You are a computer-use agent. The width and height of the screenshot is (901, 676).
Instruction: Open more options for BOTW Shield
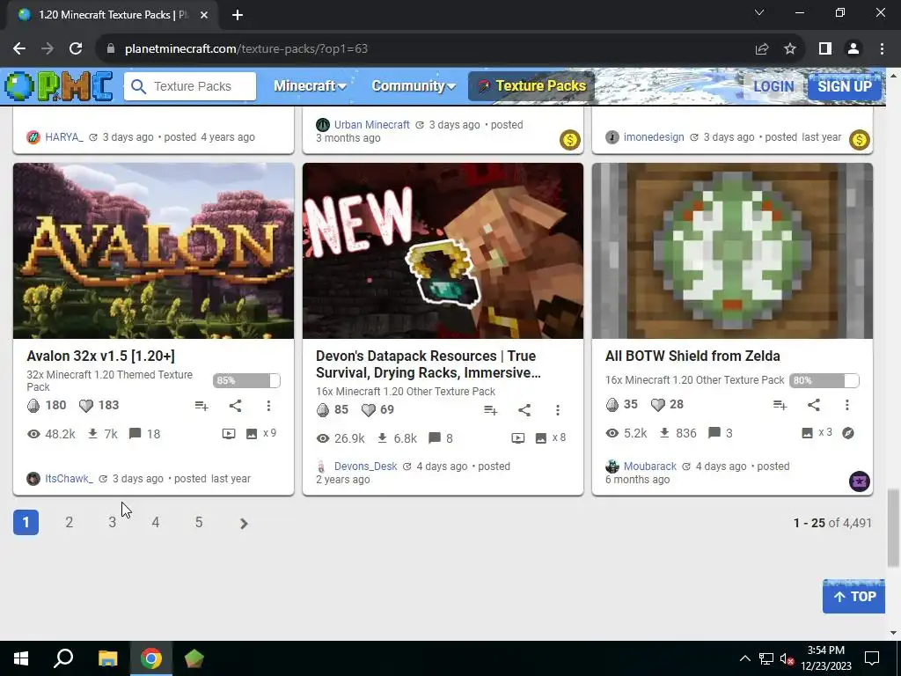coord(847,405)
